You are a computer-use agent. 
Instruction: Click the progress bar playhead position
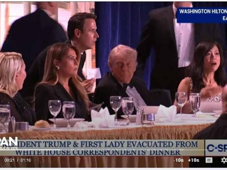tap(60, 150)
